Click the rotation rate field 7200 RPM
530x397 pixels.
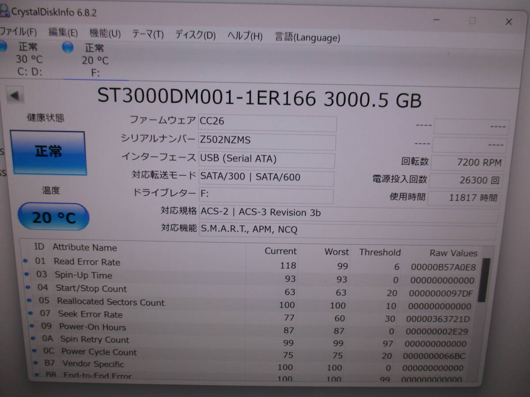(467, 163)
